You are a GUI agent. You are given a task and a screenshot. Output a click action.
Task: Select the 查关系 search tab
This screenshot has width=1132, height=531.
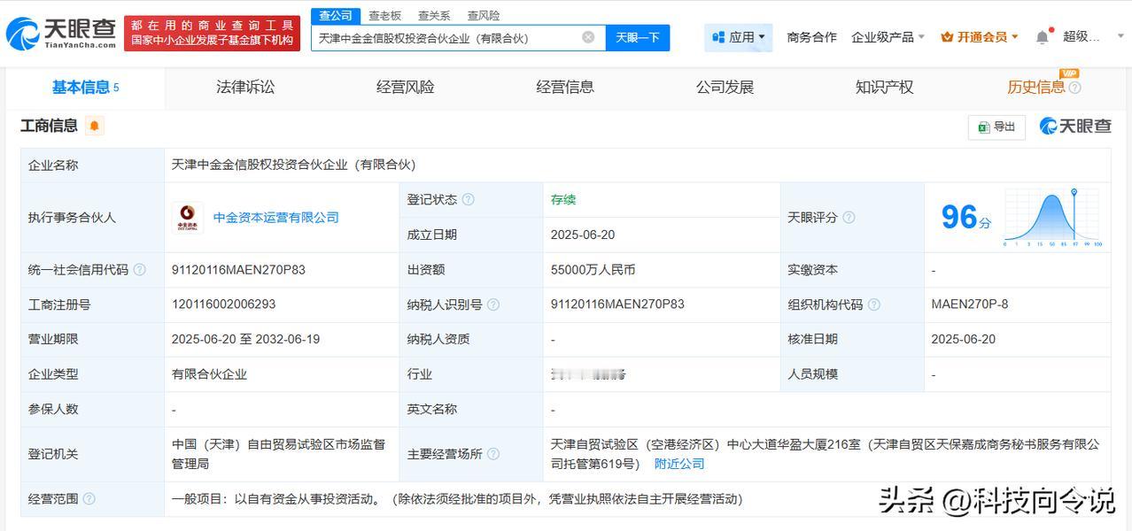tap(434, 15)
